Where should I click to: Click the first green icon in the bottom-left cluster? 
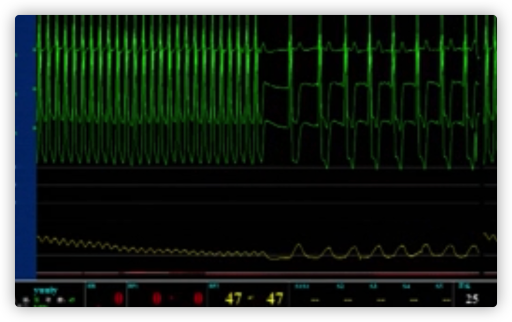(37, 300)
